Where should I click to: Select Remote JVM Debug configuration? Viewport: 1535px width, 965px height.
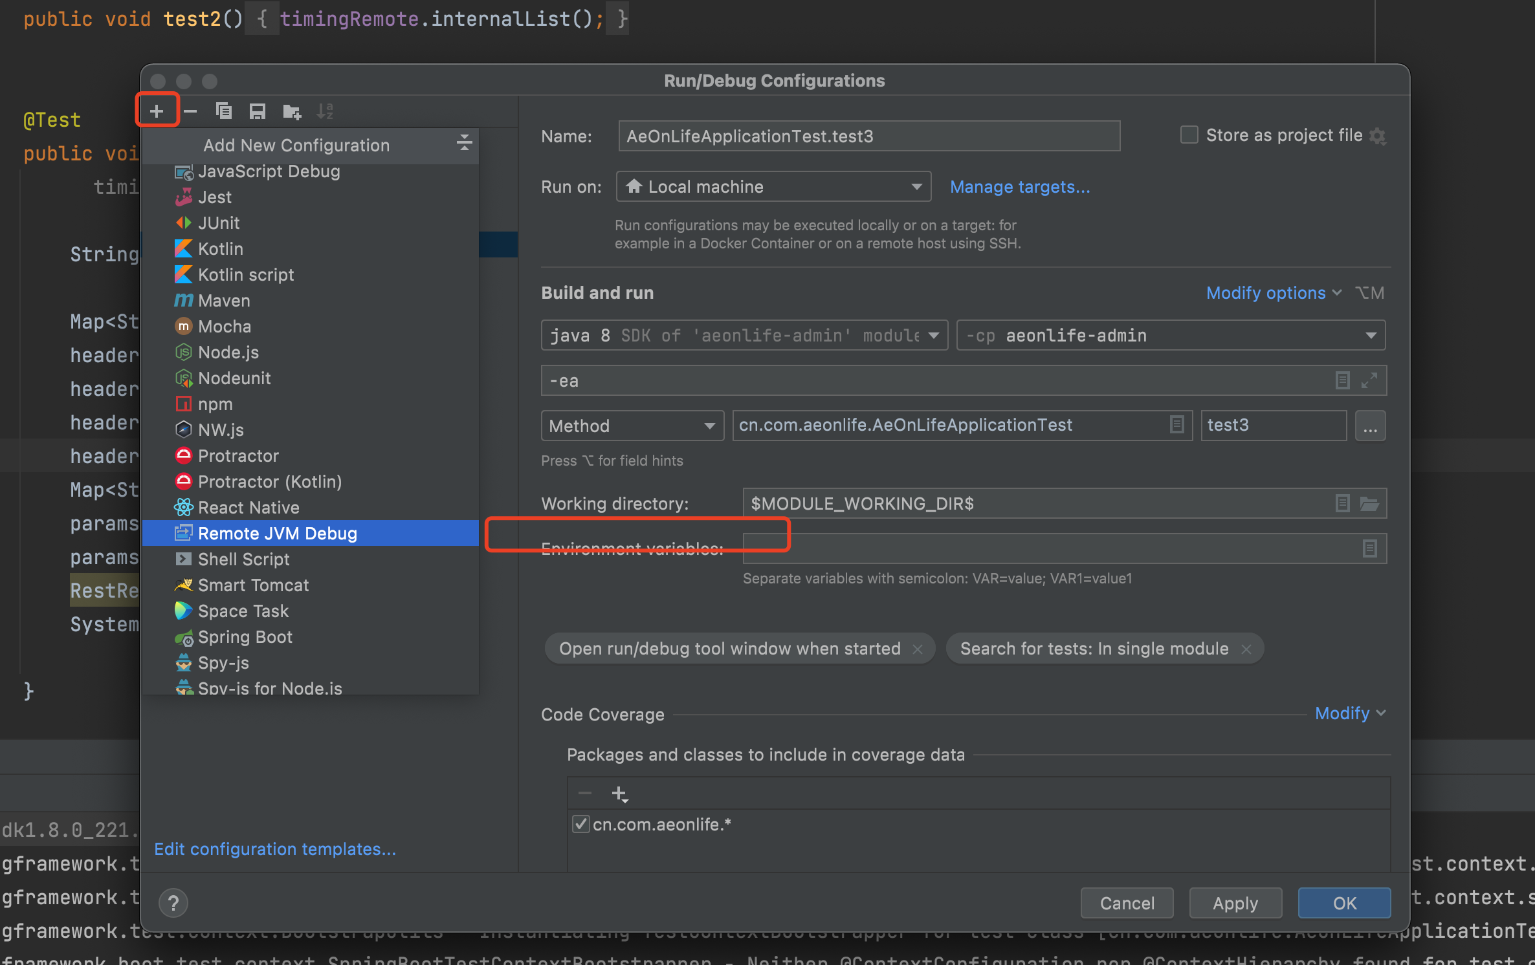[311, 534]
